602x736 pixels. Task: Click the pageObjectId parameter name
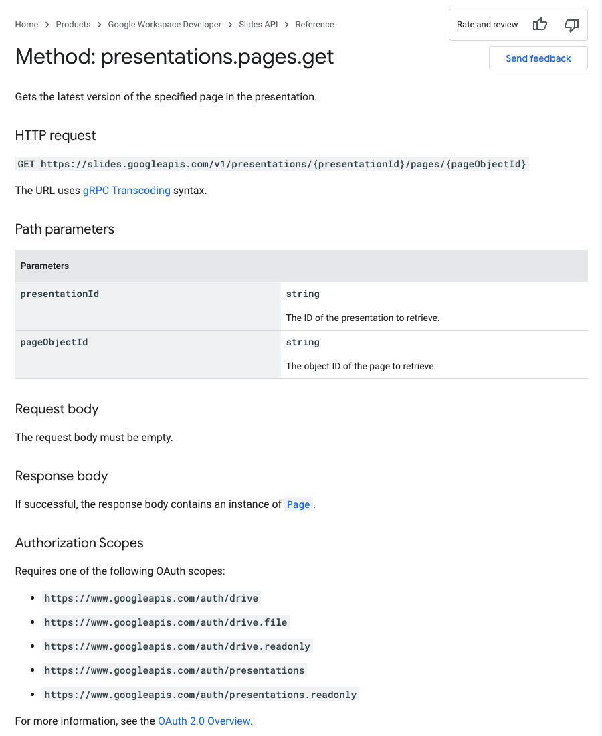click(54, 342)
